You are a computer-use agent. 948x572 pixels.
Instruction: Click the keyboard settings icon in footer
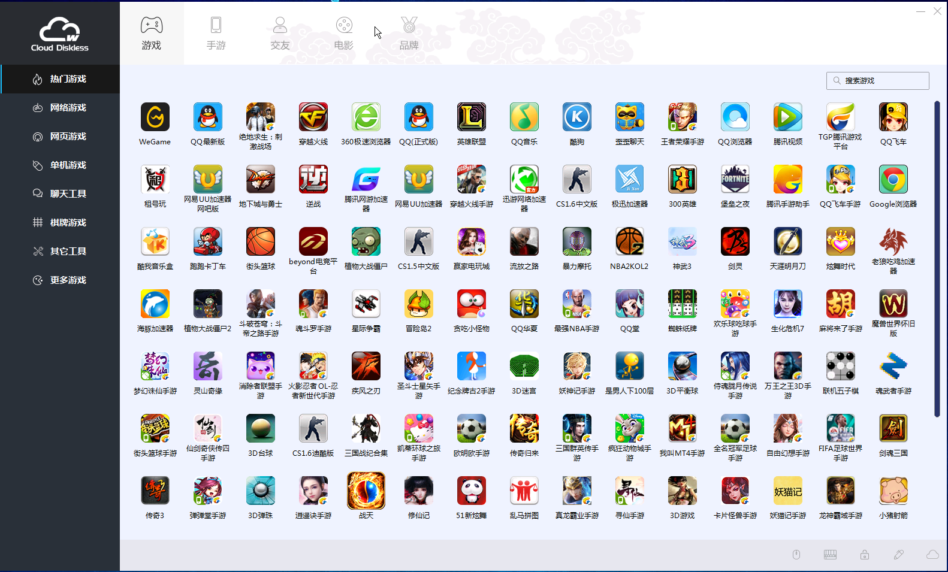[x=830, y=555]
